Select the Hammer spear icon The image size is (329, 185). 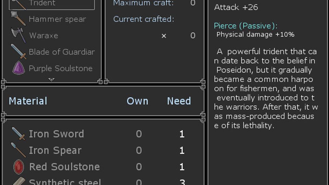18,19
